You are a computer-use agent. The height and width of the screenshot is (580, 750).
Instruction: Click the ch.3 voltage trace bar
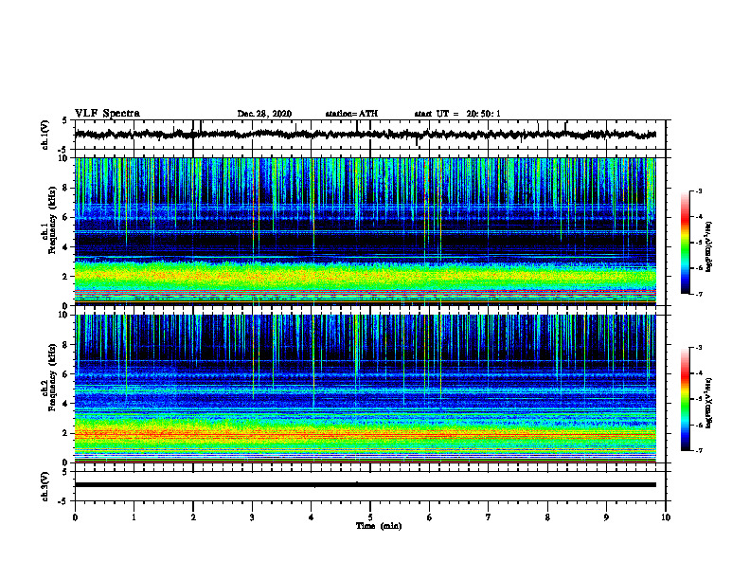(366, 485)
